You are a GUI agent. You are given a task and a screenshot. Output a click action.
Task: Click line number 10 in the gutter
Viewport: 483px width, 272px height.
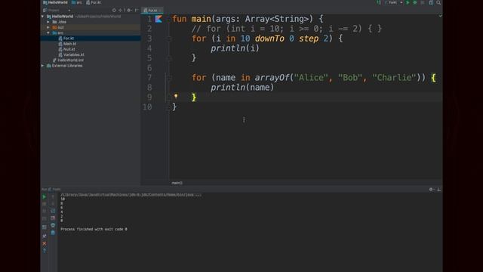147,107
